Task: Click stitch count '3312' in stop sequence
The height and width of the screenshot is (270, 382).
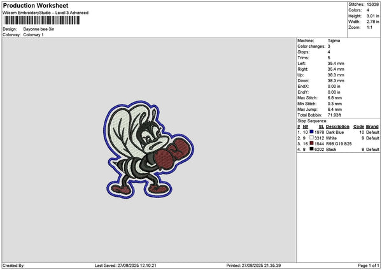Action: (x=319, y=138)
